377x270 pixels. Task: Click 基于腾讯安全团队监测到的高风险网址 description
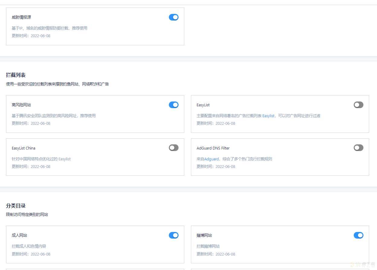[x=54, y=116]
